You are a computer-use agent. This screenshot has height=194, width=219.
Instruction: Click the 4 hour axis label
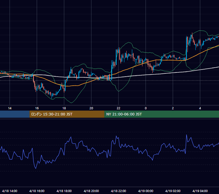(x=200, y=108)
